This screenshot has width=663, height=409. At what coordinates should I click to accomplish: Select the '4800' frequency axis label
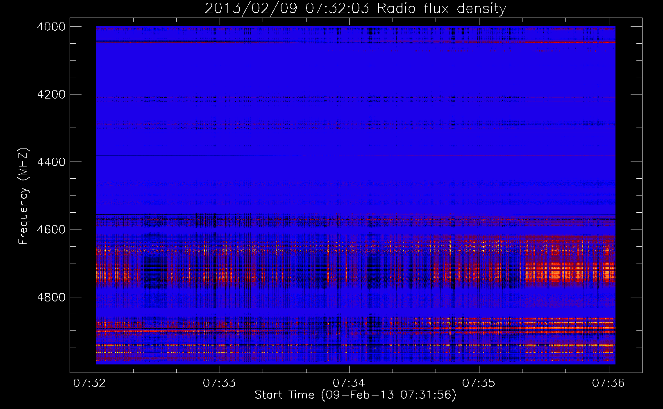(51, 297)
